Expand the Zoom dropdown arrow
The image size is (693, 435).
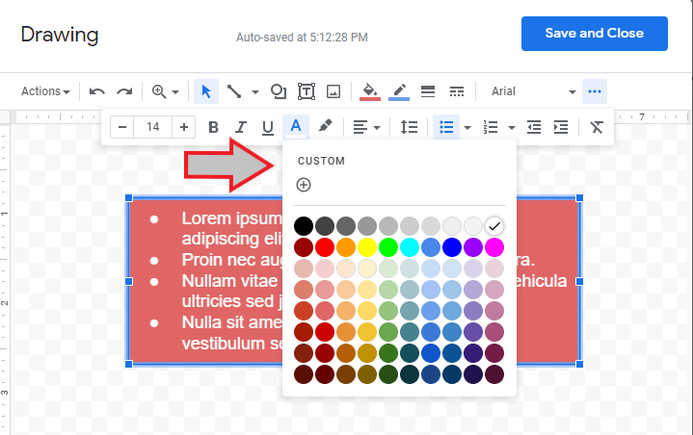pyautogui.click(x=175, y=91)
